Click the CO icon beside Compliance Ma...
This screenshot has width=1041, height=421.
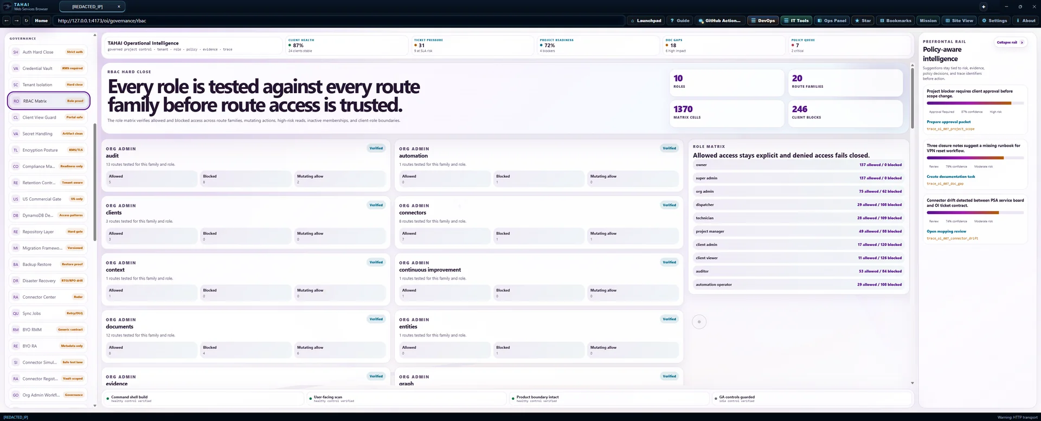click(x=16, y=166)
